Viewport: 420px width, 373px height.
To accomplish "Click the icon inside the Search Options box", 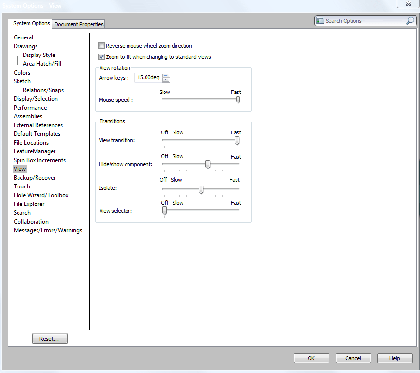I will (x=320, y=20).
